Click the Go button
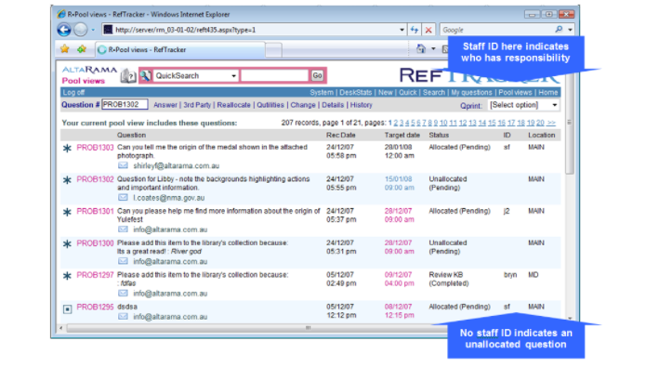The height and width of the screenshot is (367, 659). [317, 75]
